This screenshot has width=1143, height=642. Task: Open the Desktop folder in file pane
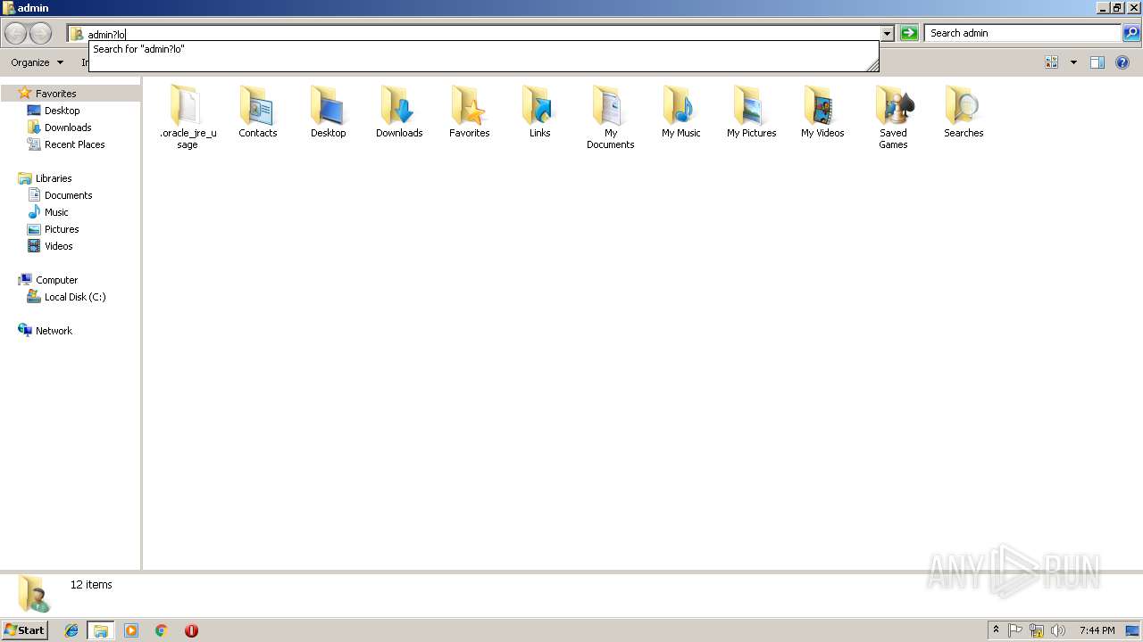pos(329,111)
